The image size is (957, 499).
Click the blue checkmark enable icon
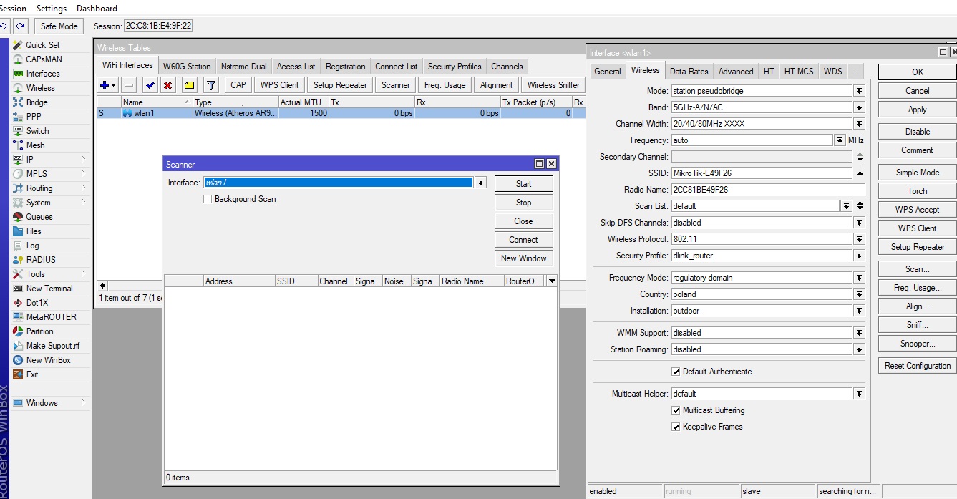(150, 85)
